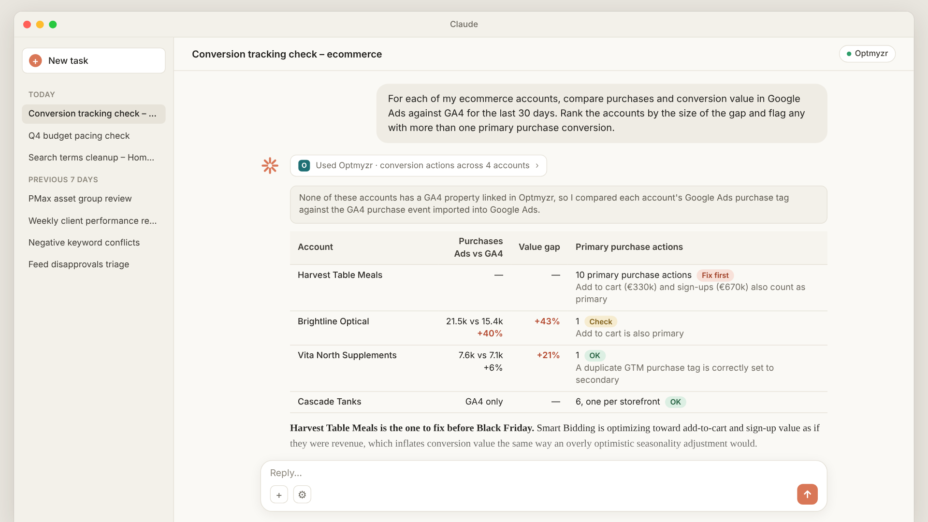Open Weekly client performance task
The height and width of the screenshot is (522, 928).
[94, 221]
